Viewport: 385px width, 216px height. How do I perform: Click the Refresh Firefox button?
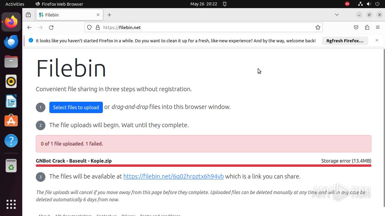point(345,41)
